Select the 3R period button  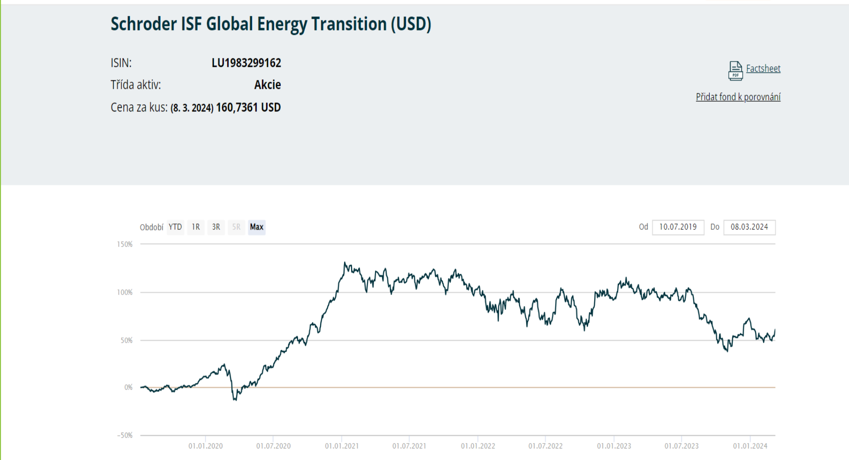[x=216, y=227]
